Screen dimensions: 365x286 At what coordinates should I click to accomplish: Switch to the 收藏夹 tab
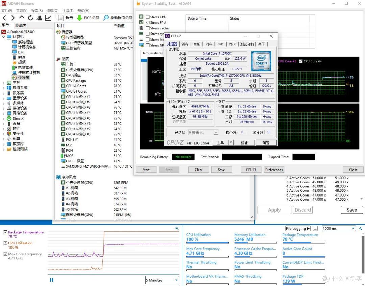tap(21, 25)
